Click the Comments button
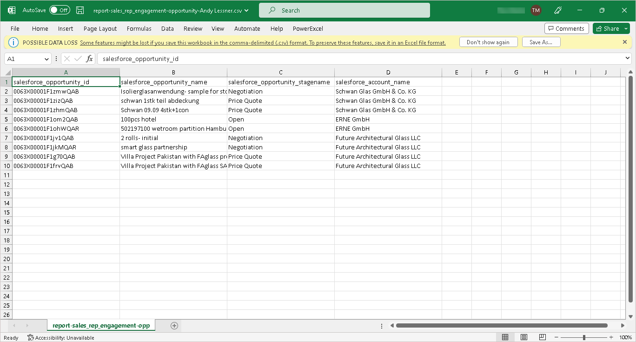 tap(566, 28)
